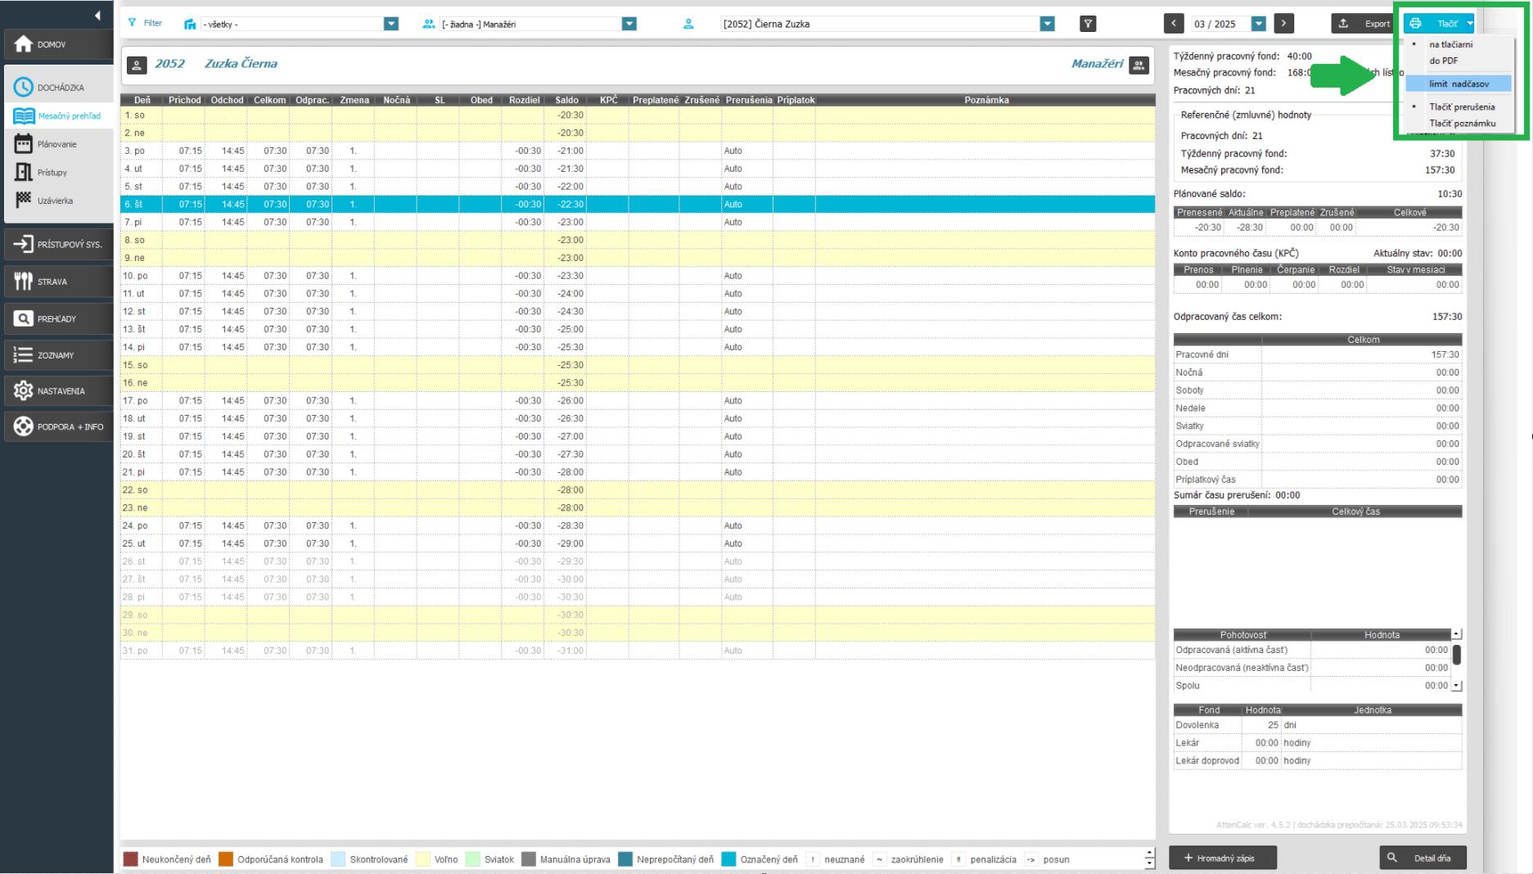Screen dimensions: 1533x874
Task: Collapse the sidebar with the arrow icon
Action: [x=97, y=16]
